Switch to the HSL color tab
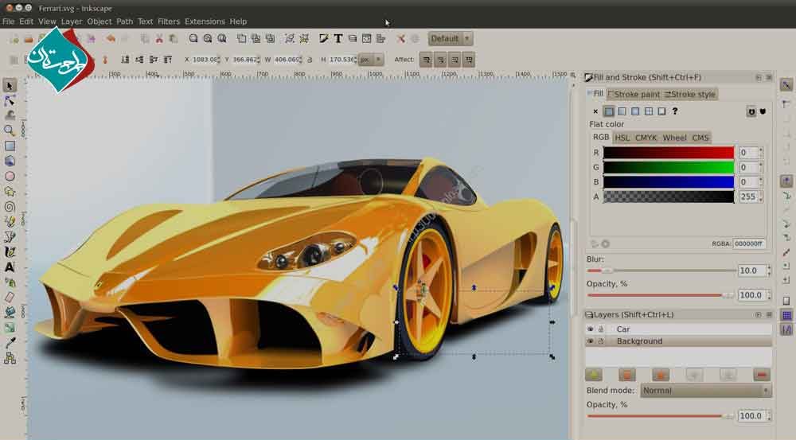This screenshot has height=440, width=796. click(x=622, y=138)
